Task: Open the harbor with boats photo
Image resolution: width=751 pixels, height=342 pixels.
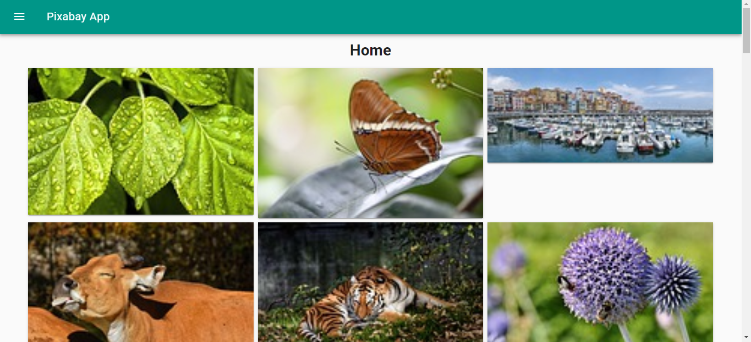Action: coord(600,115)
